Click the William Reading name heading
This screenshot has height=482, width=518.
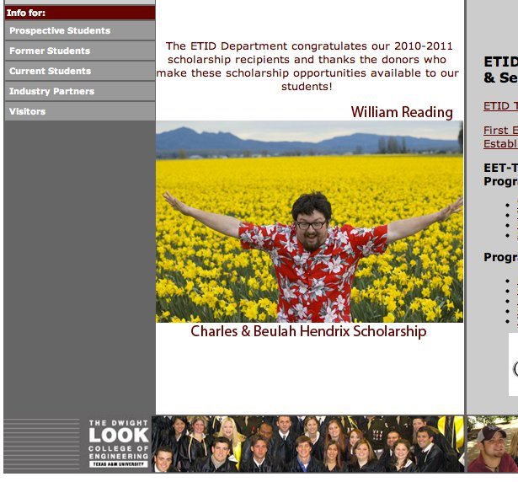[x=402, y=112]
